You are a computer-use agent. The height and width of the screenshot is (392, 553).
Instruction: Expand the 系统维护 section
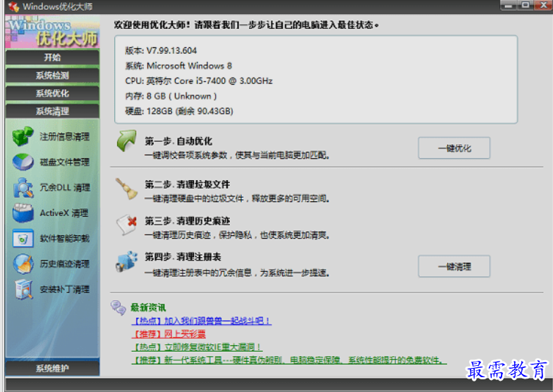[x=52, y=369]
